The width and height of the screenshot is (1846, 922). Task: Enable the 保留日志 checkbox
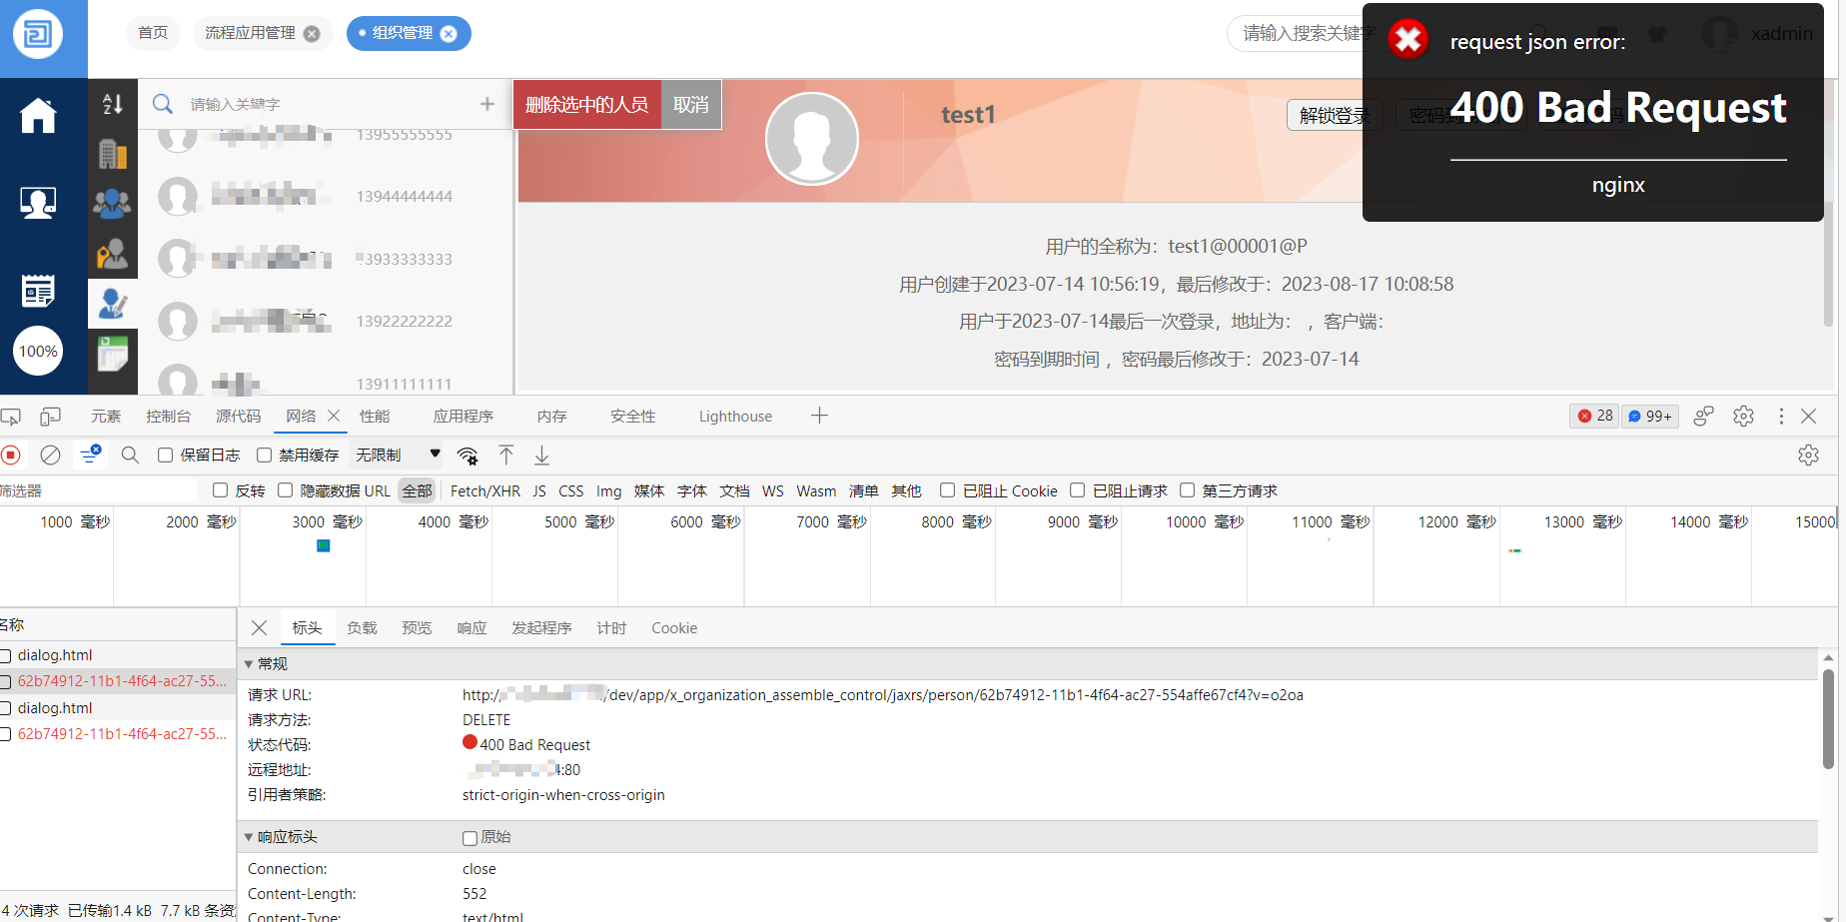[166, 456]
